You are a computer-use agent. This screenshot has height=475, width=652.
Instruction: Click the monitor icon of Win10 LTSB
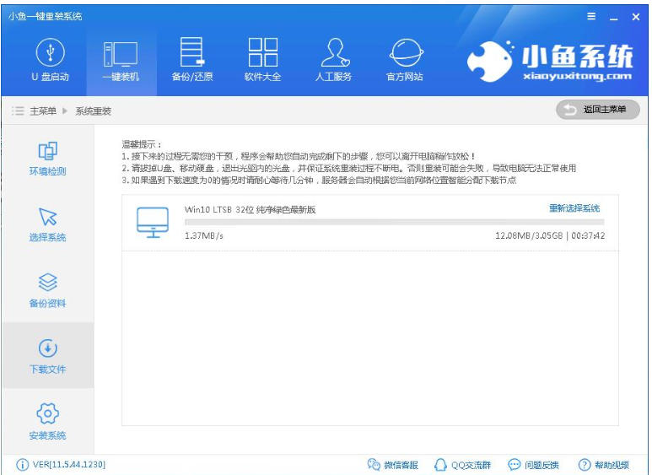click(153, 223)
